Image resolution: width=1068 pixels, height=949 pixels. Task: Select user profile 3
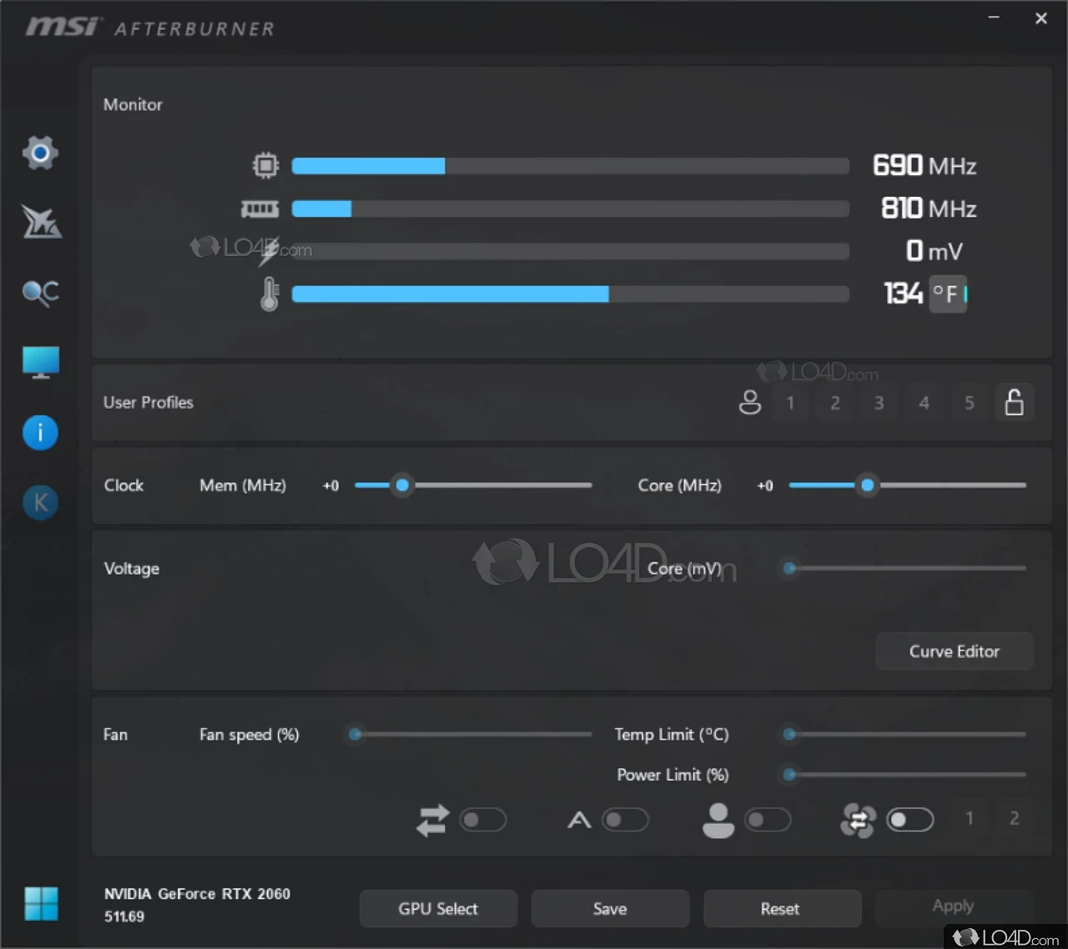coord(879,403)
